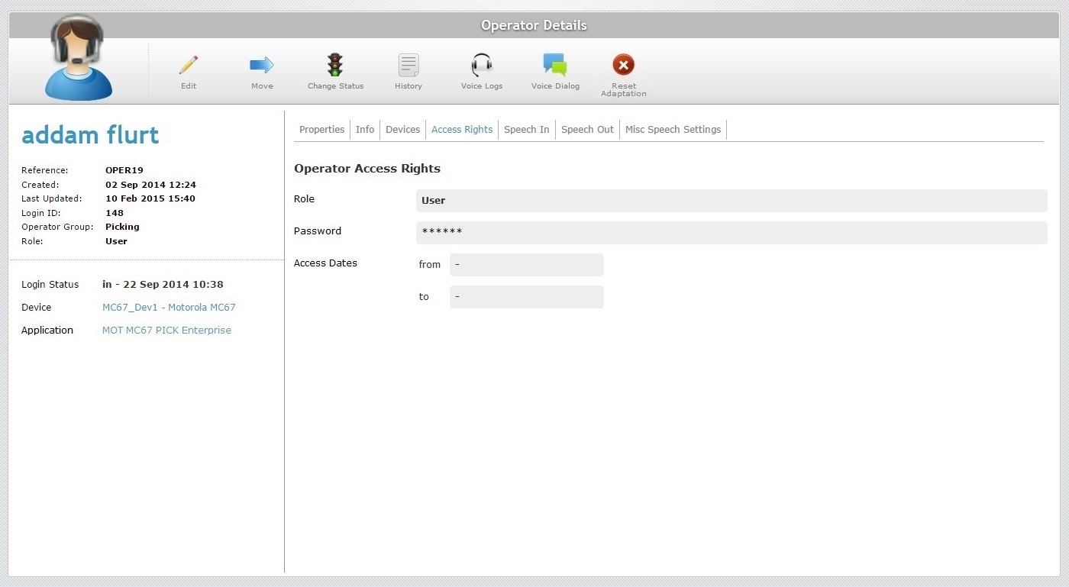Click the Role field showing User
1069x587 pixels.
click(x=732, y=201)
